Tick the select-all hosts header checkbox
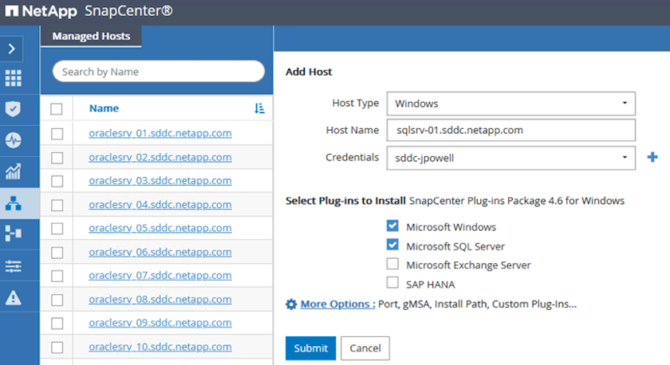670x365 pixels. pos(57,109)
